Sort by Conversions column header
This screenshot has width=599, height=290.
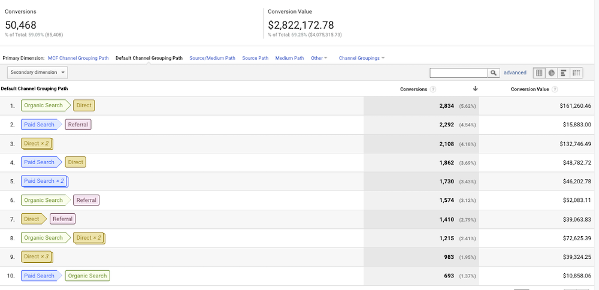coord(414,89)
